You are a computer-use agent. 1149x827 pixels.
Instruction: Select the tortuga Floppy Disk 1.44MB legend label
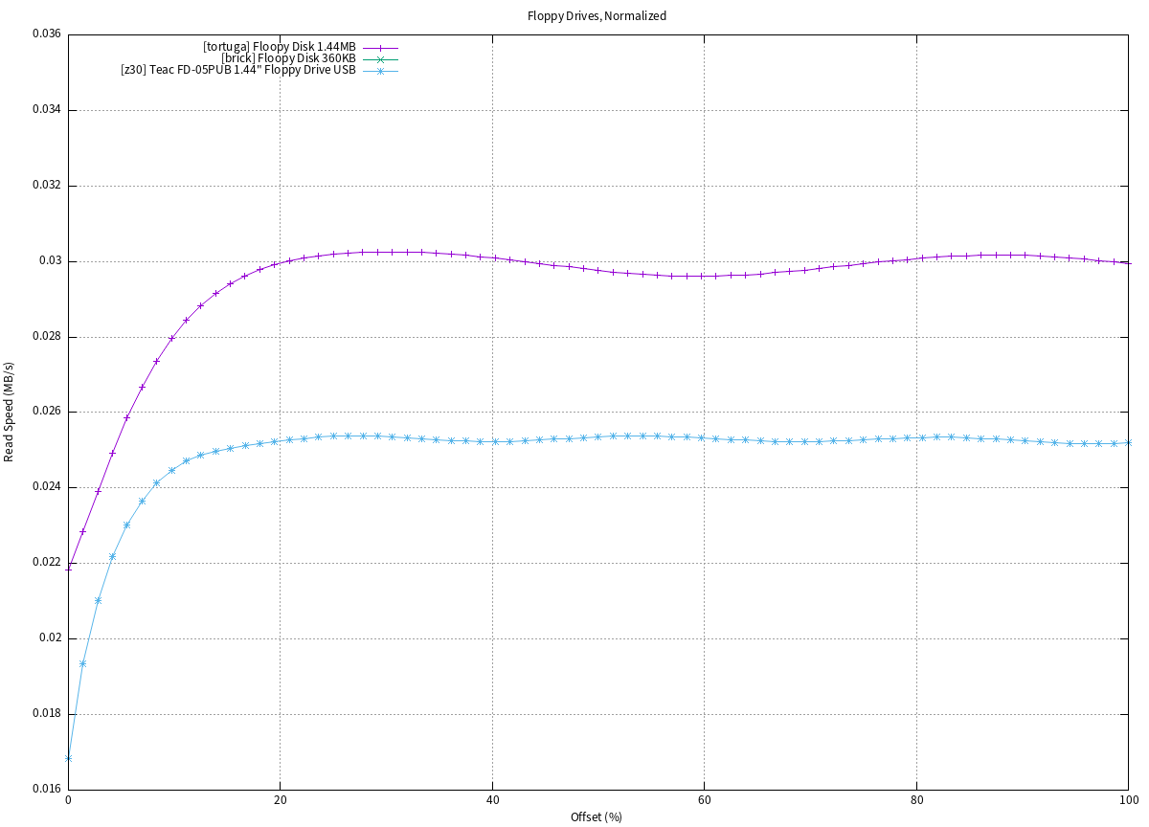point(279,47)
